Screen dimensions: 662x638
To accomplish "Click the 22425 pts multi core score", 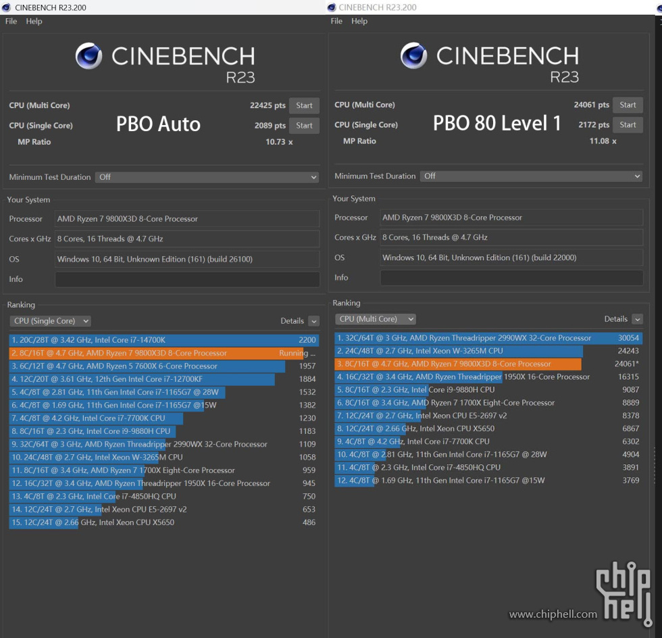I will click(x=268, y=105).
